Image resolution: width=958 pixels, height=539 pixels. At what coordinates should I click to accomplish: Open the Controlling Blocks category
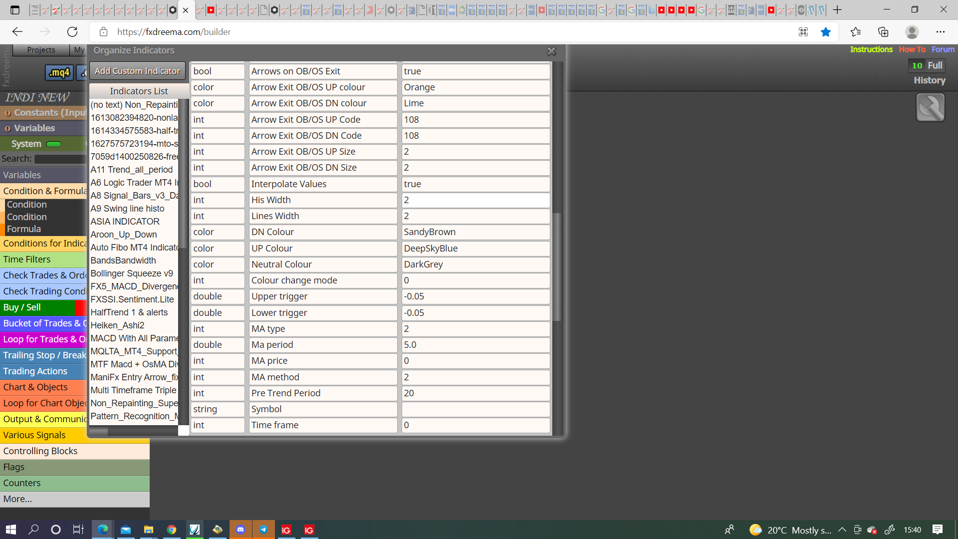[75, 451]
